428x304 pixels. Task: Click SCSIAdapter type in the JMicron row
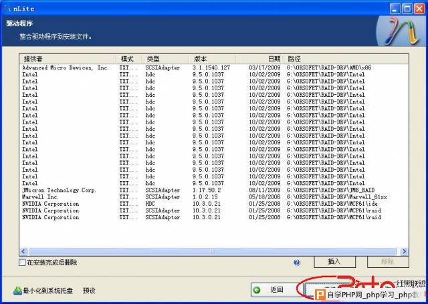(163, 190)
